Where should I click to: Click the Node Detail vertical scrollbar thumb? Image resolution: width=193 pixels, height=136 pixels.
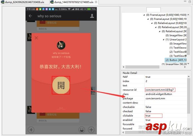point(189,96)
